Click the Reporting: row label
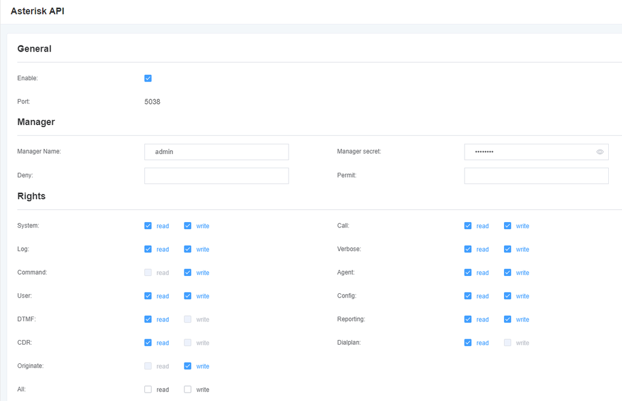Image resolution: width=622 pixels, height=401 pixels. coord(351,319)
